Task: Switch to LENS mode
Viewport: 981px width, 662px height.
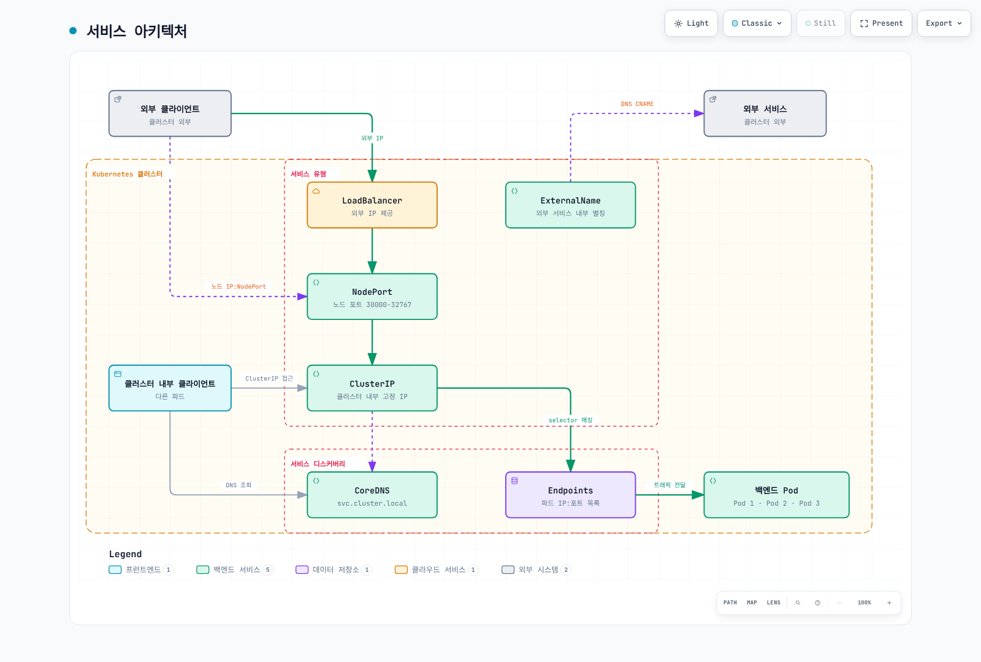Action: (x=774, y=603)
